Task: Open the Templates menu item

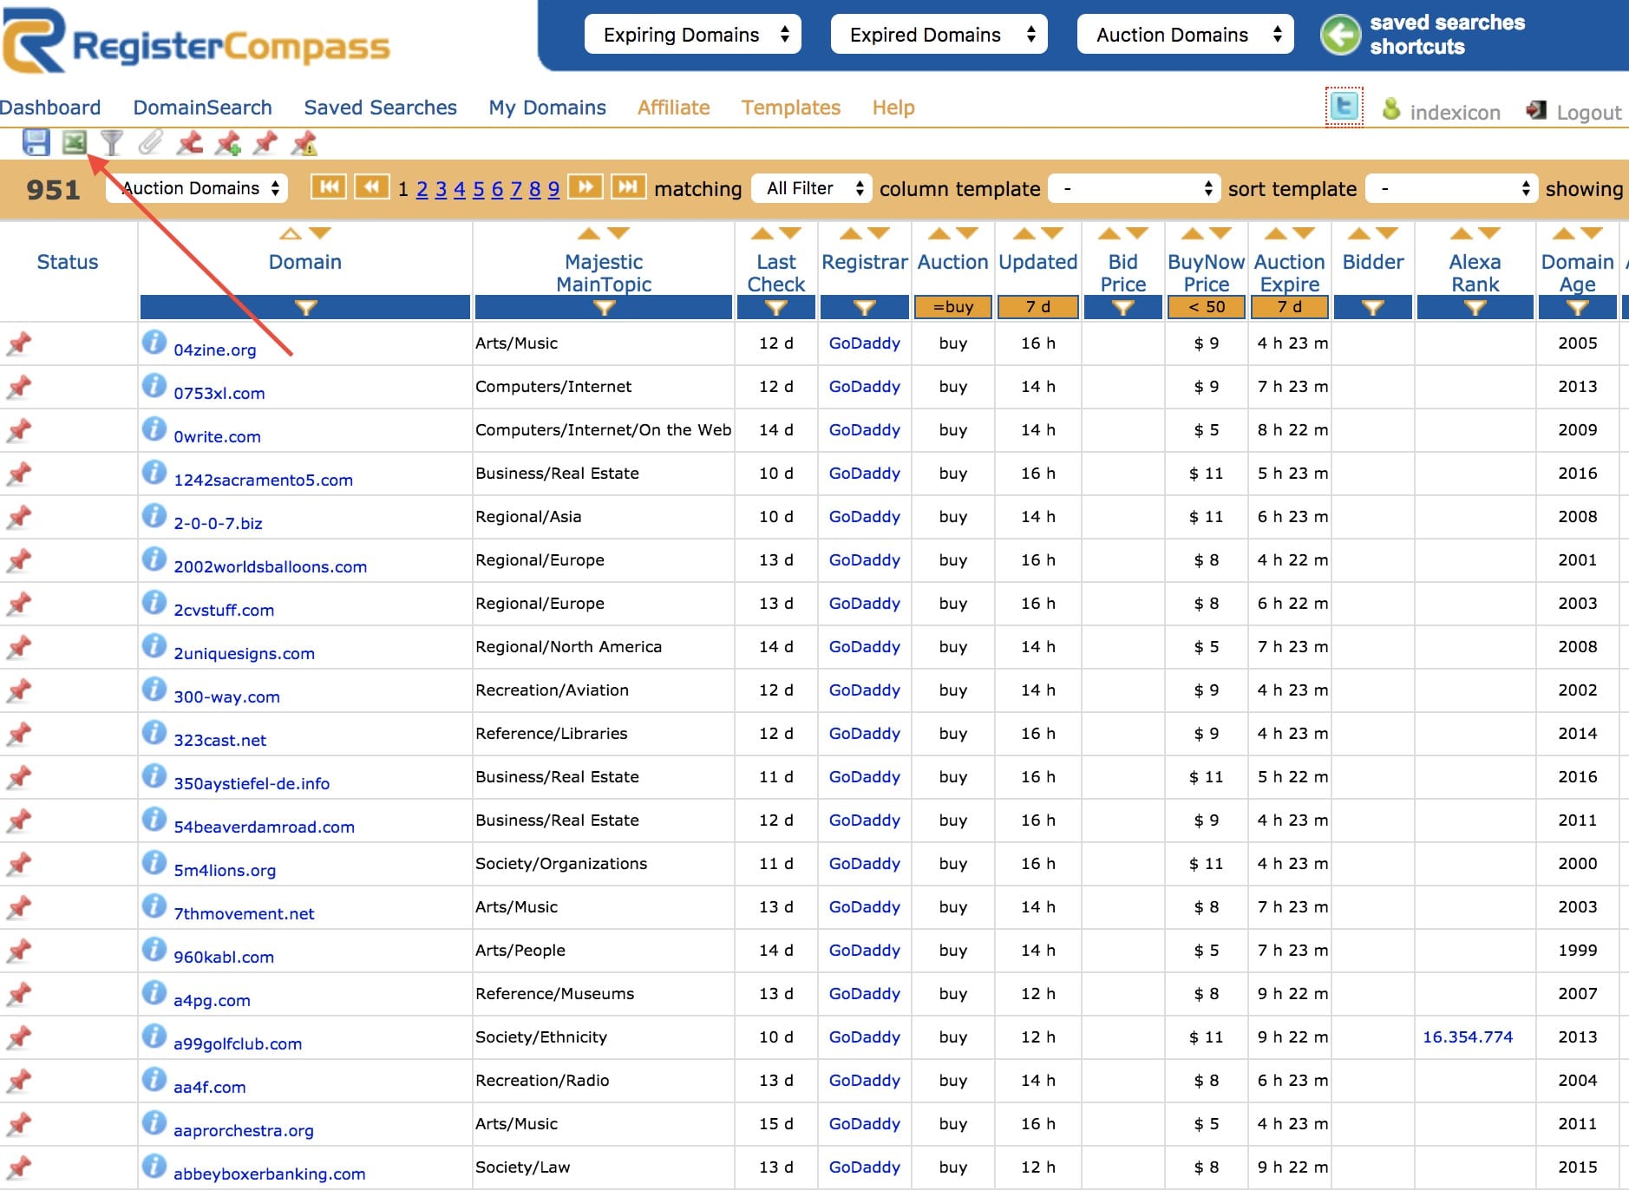Action: 790,107
